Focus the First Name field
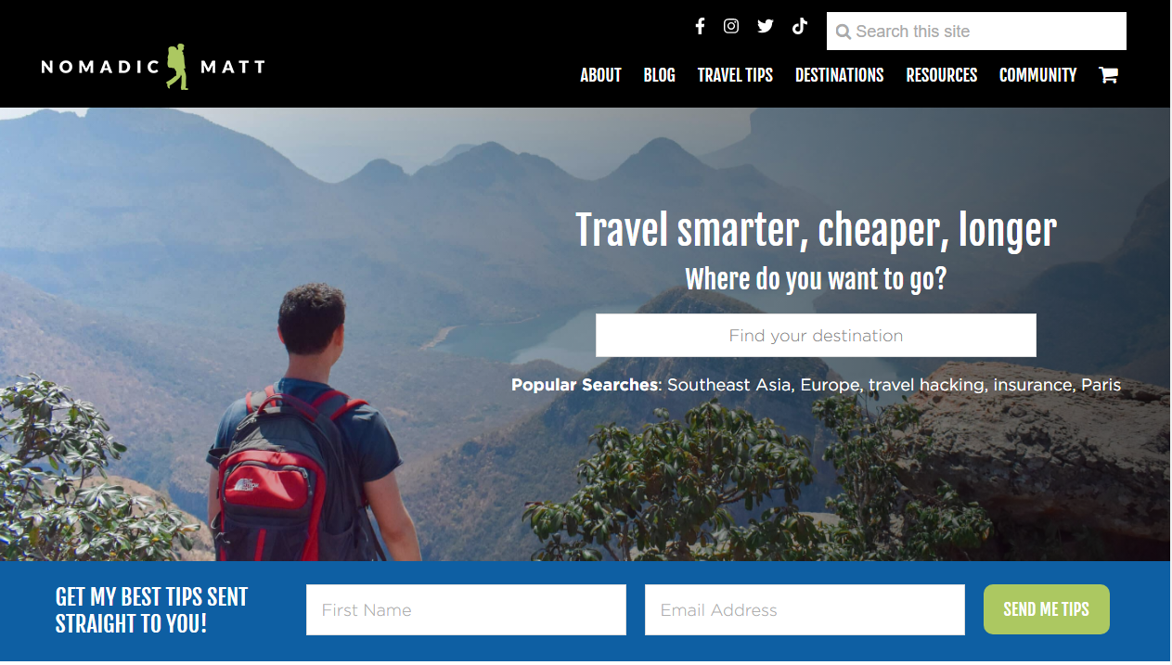This screenshot has height=665, width=1172. 466,609
